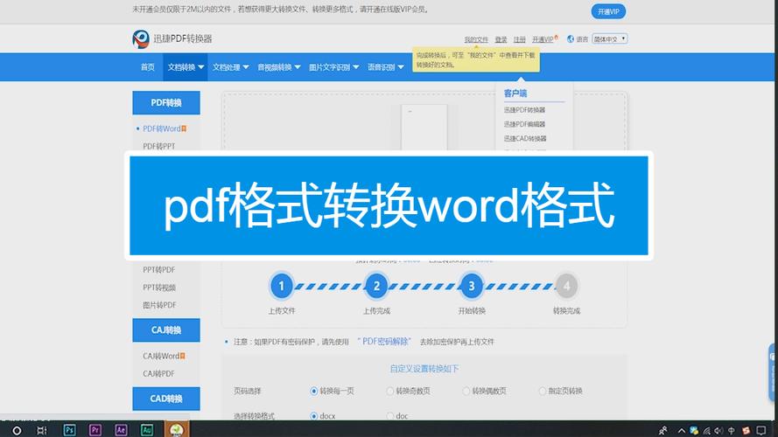Viewport: 778px width, 437px height.
Task: Expand the 图片文字识别 nav menu
Action: tap(333, 67)
